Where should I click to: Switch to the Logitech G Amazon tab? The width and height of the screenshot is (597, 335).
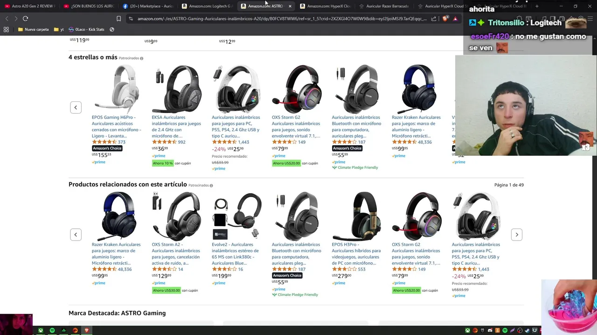point(207,6)
